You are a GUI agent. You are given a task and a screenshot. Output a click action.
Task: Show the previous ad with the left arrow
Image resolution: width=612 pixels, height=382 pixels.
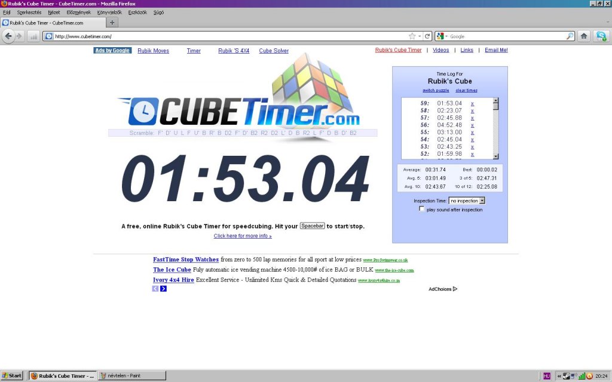tap(155, 288)
